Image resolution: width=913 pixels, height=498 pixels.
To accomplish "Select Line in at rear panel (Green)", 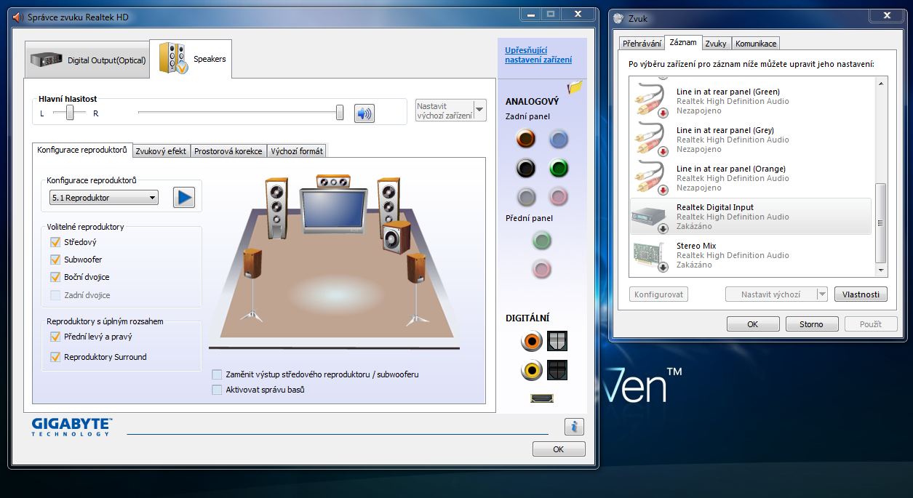I will tap(751, 101).
